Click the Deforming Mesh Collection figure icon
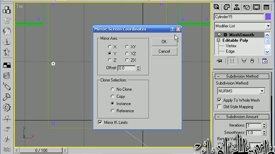This screenshot has width=275, height=154. [x=7, y=52]
